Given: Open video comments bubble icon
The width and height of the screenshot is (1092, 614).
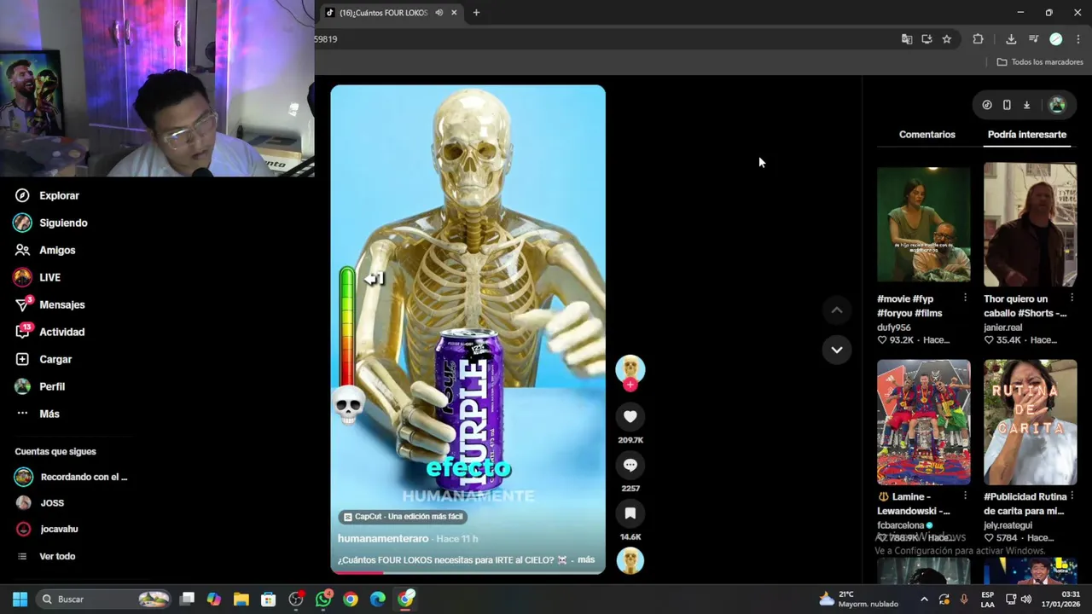Looking at the screenshot, I should [x=630, y=465].
